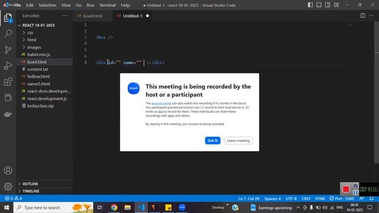Image resolution: width=379 pixels, height=213 pixels.
Task: Open the Docker view in activity bar
Action: pyautogui.click(x=8, y=114)
